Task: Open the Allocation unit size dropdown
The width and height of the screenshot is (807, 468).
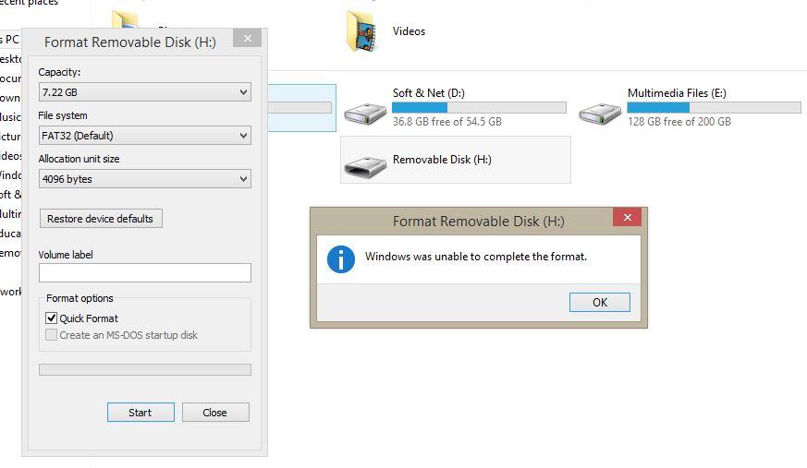Action: click(x=144, y=179)
